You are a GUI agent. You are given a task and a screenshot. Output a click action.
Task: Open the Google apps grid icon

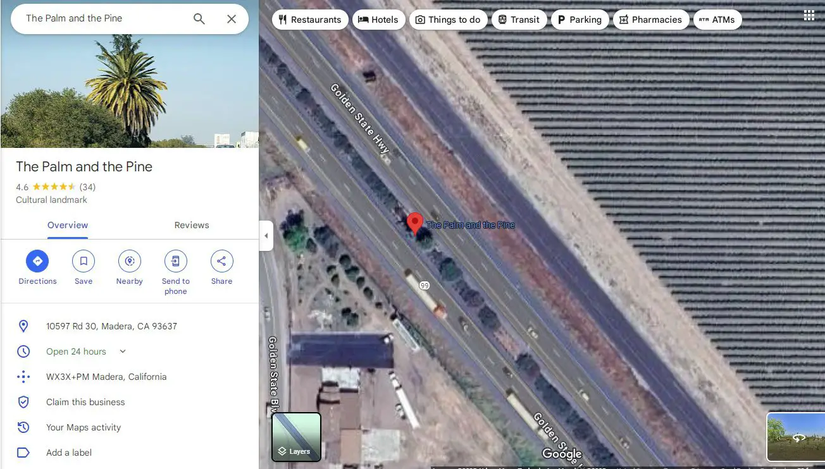point(809,15)
